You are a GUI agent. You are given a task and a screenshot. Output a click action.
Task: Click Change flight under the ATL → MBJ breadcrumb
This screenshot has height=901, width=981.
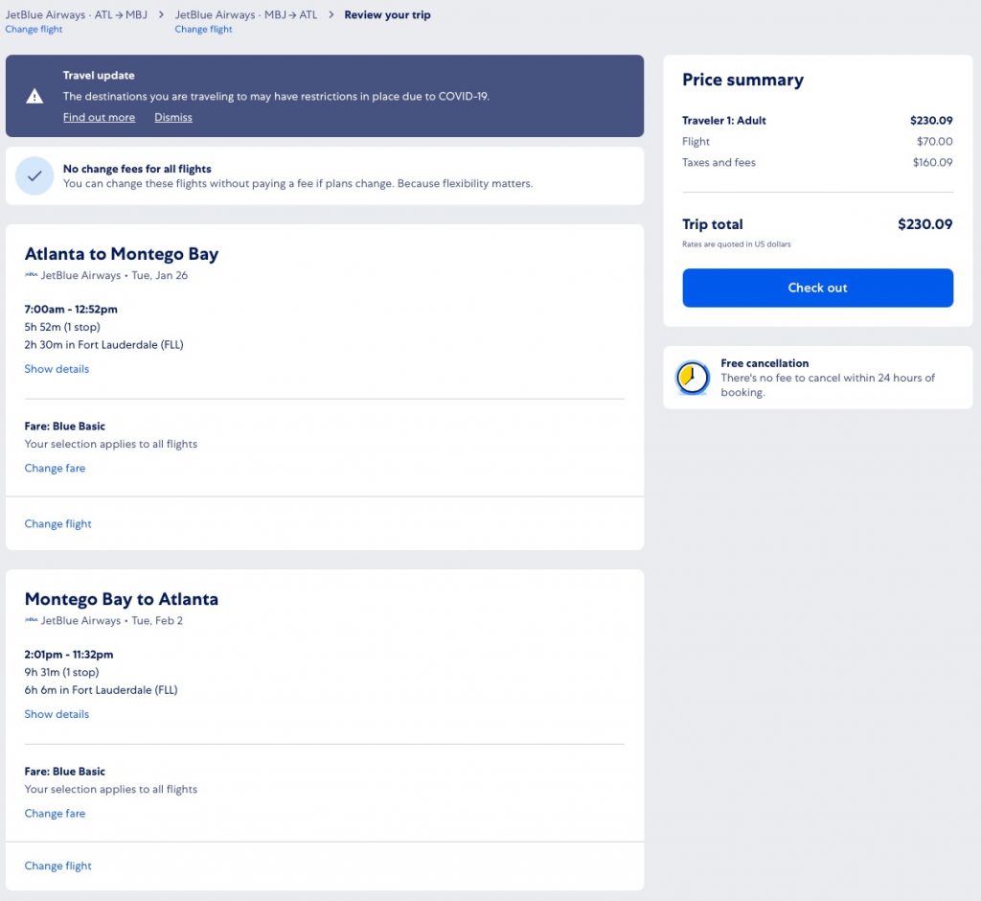(34, 30)
